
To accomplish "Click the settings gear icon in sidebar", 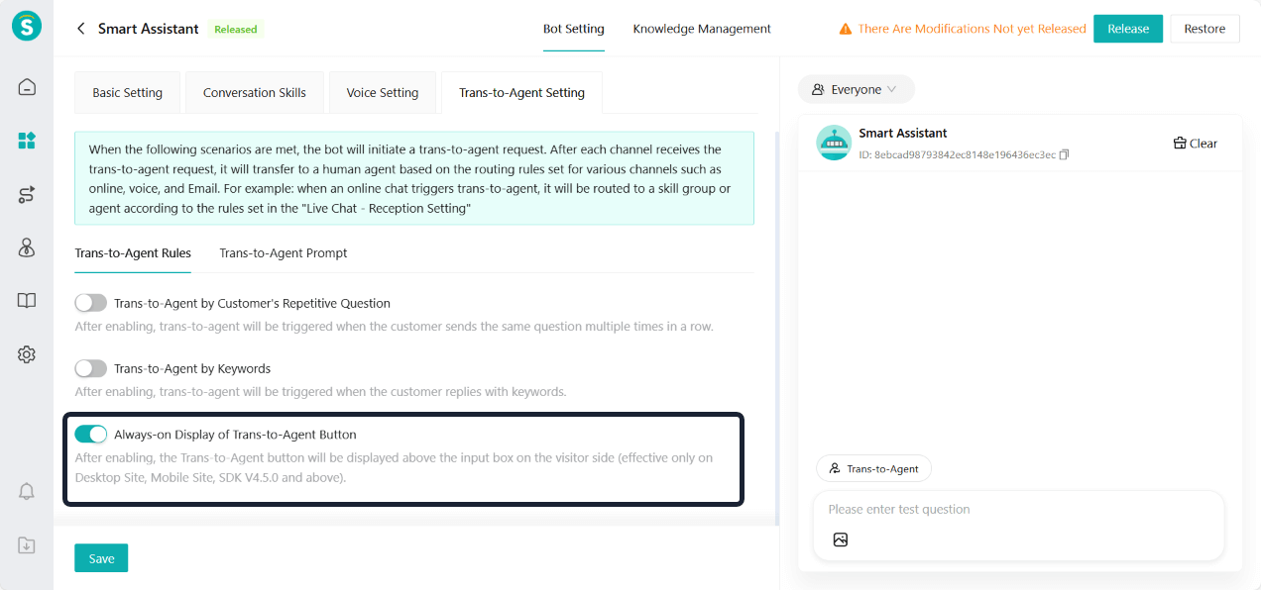I will click(27, 354).
